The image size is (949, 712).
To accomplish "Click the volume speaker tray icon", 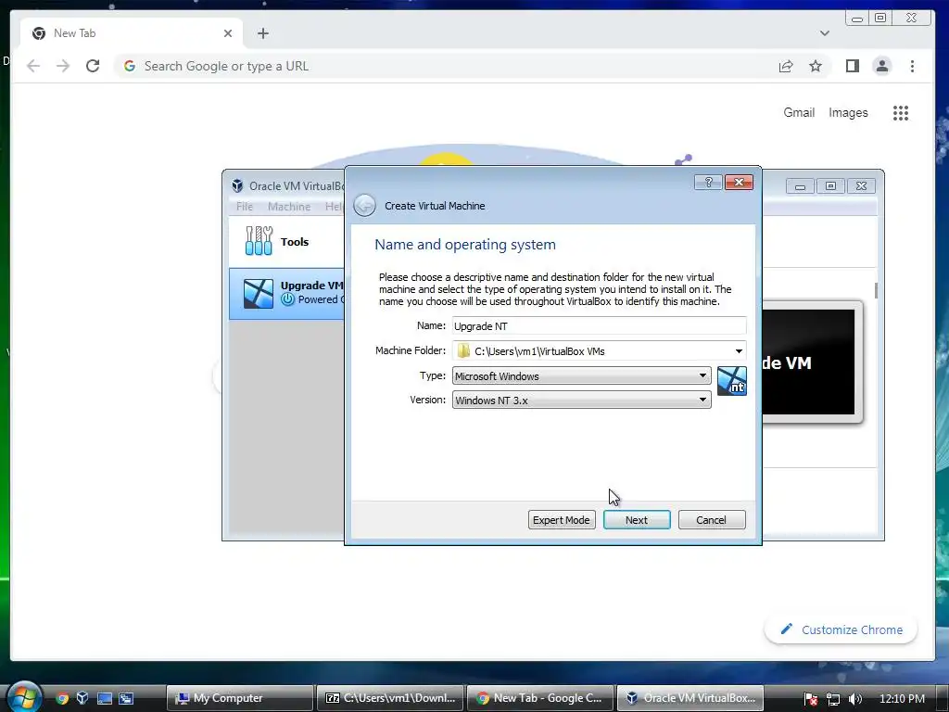I will pyautogui.click(x=855, y=699).
